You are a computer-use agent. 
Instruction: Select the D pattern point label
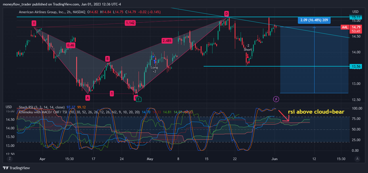click(227, 13)
